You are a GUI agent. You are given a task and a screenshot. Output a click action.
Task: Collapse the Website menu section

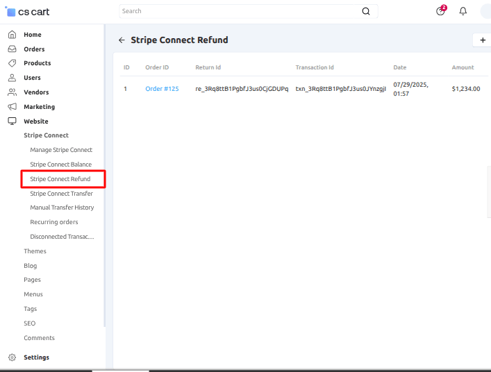click(36, 121)
